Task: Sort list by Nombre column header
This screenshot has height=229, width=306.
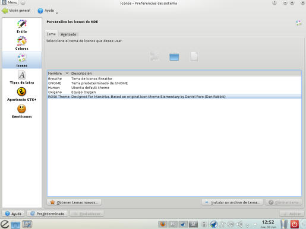Action: click(58, 73)
